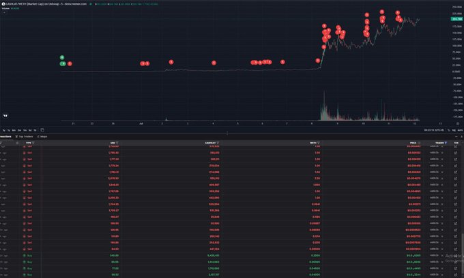Open the WETH column filter
Viewport: 464px width, 278px height.
(x=319, y=142)
